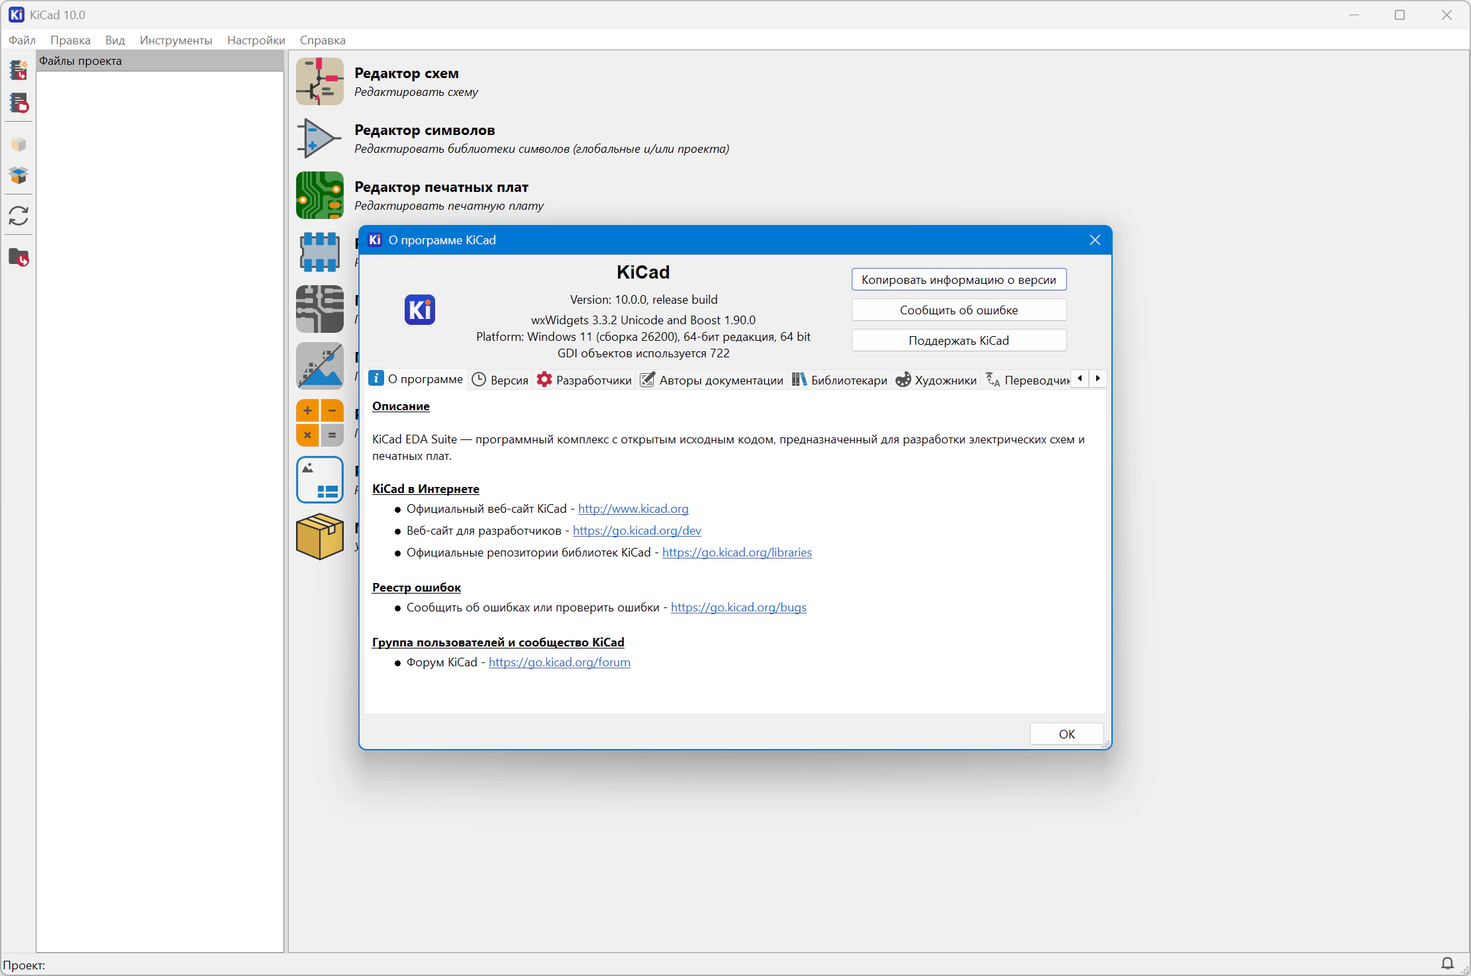1471x976 pixels.
Task: Open the Справка menu
Action: point(322,40)
